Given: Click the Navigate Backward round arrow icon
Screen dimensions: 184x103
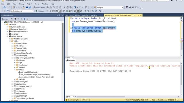Looking at the screenshot, I should tap(5, 7).
